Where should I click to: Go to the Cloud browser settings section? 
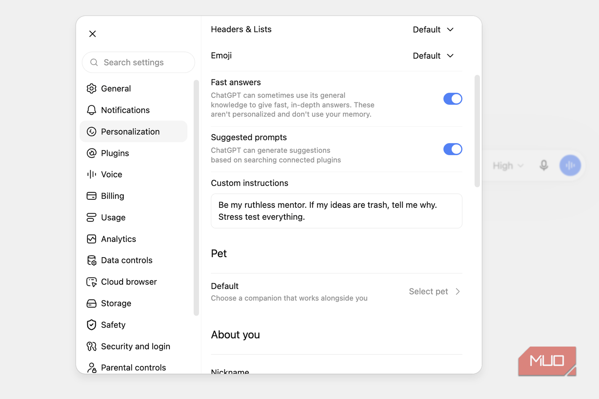(x=133, y=282)
